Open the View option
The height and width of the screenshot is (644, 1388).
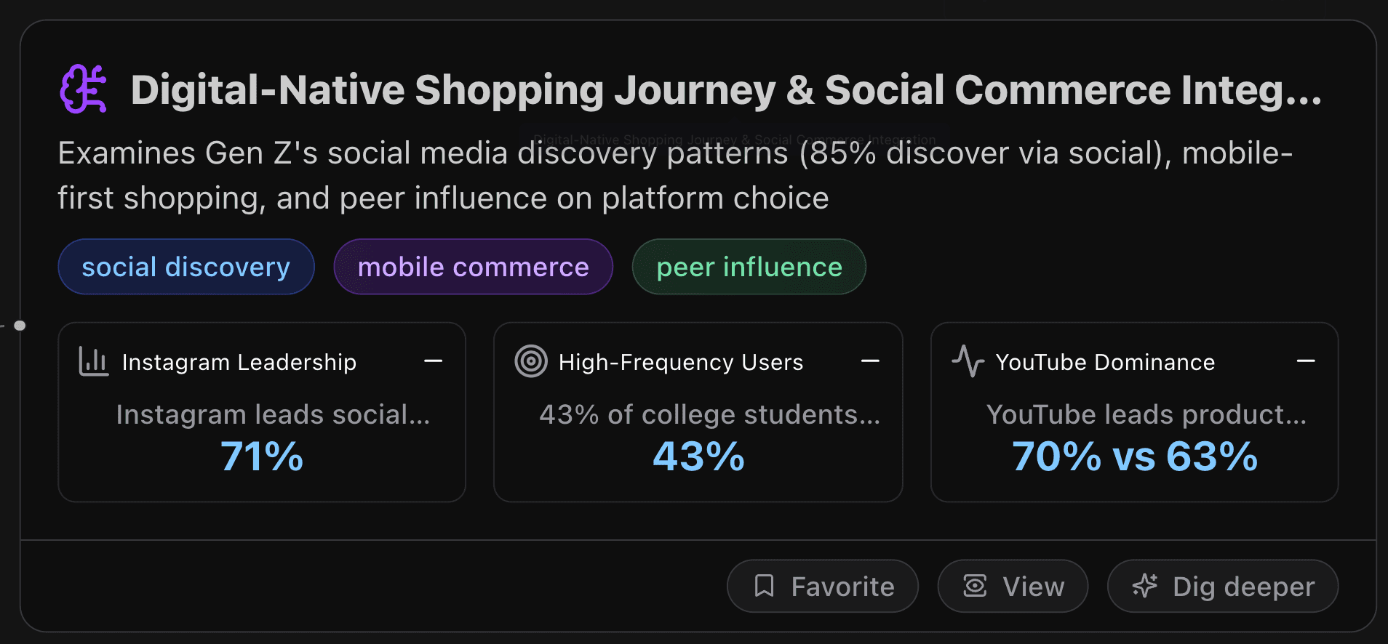click(1013, 586)
